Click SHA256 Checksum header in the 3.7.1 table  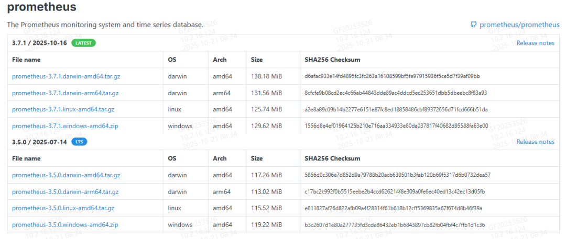point(332,60)
